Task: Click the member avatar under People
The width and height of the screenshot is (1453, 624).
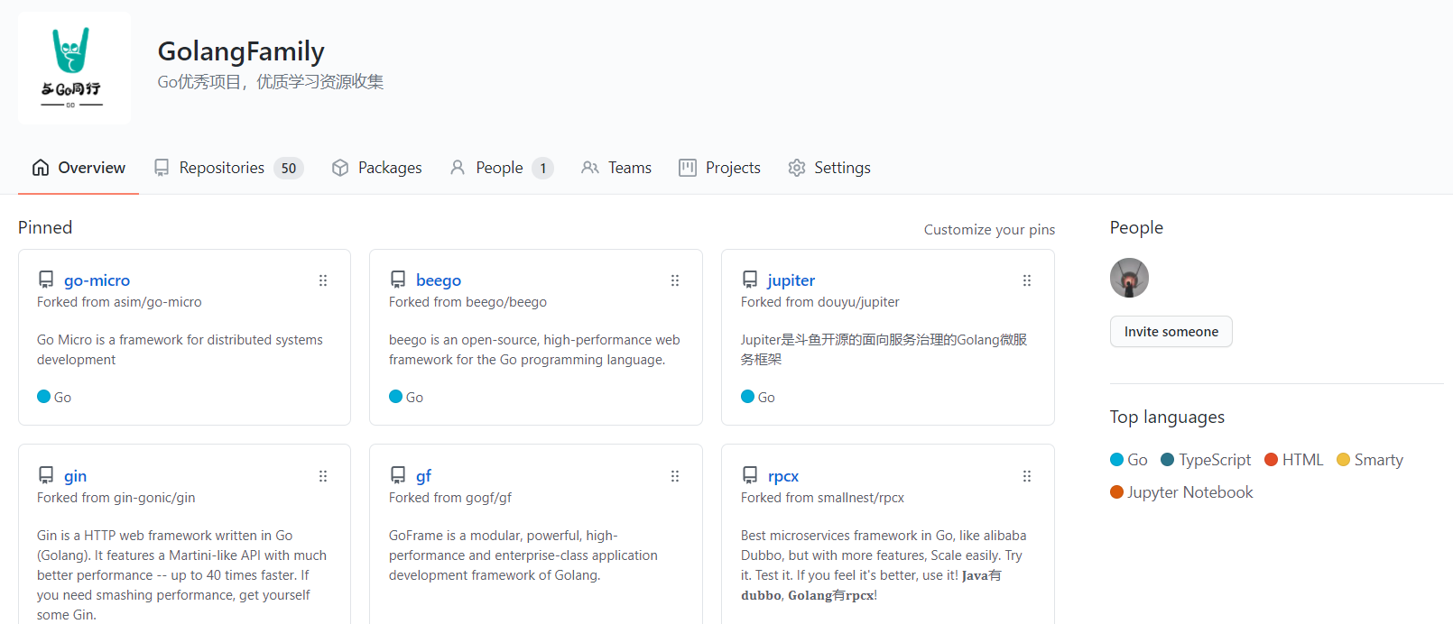Action: coord(1129,278)
